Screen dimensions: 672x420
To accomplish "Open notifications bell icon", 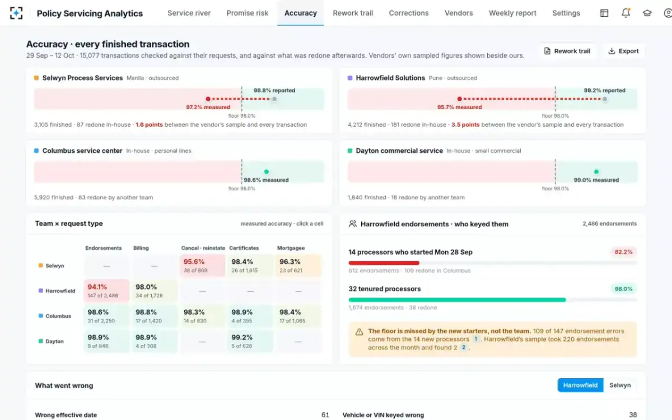I will tap(626, 13).
